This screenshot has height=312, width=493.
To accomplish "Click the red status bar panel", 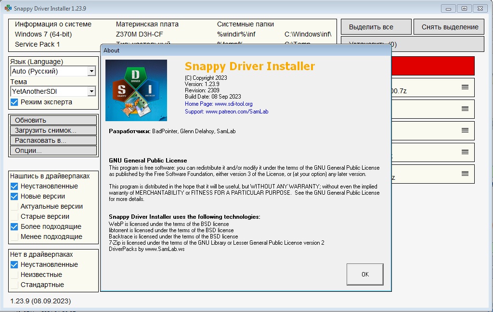I will coord(432,66).
